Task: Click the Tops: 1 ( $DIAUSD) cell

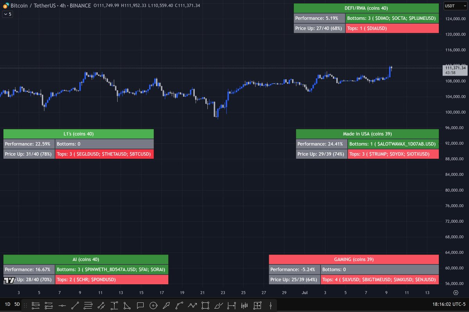Action: 392,28
